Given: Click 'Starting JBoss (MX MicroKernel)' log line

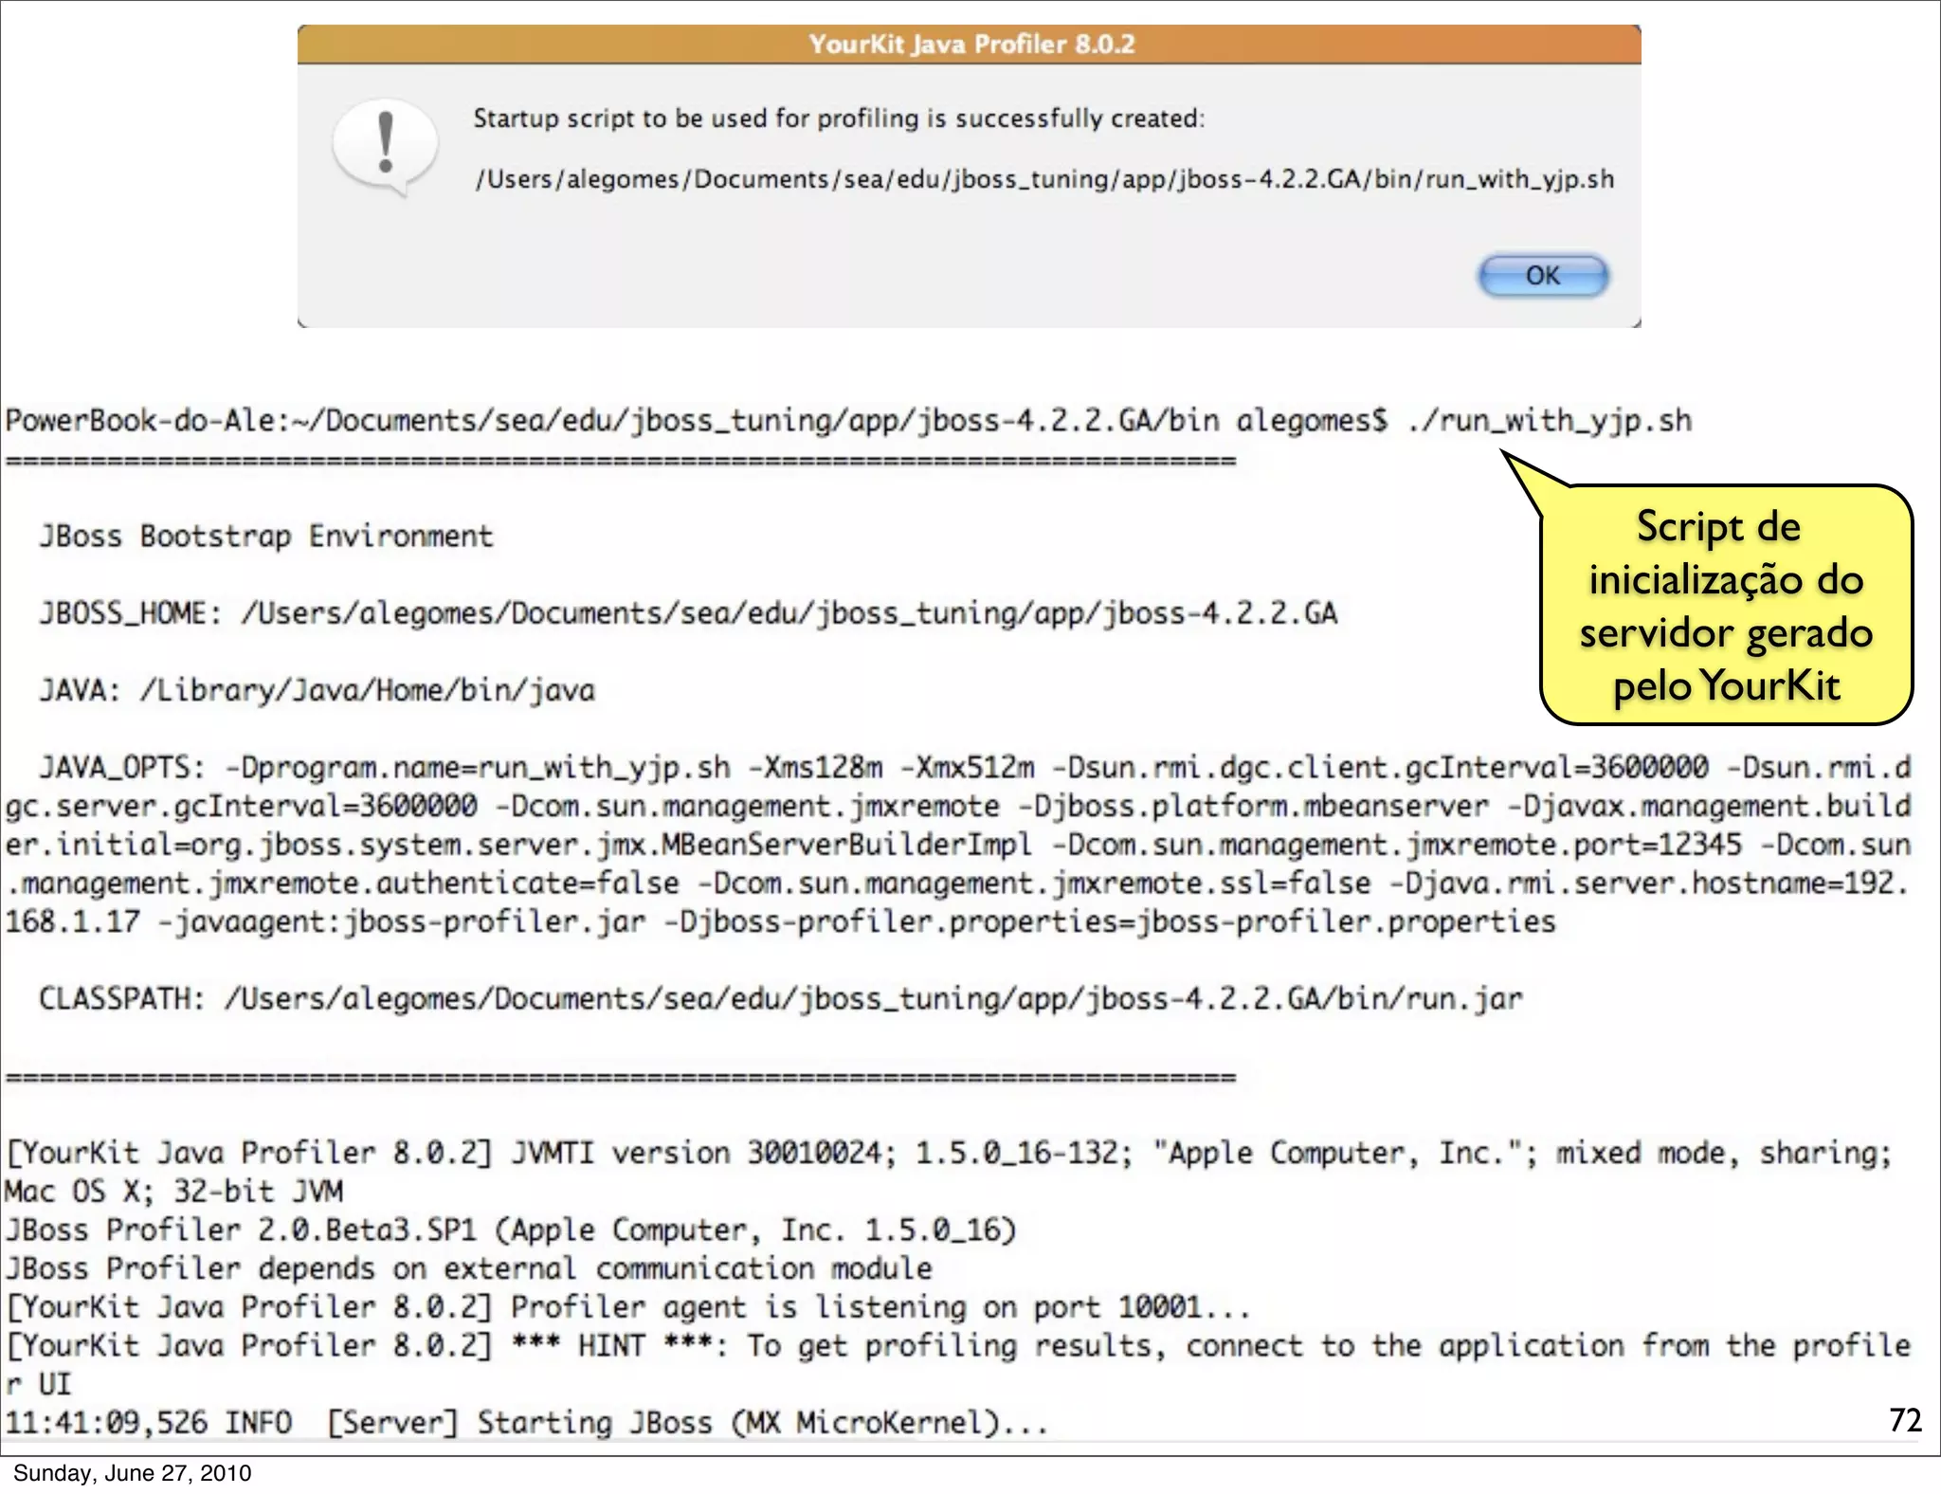Looking at the screenshot, I should coord(527,1422).
